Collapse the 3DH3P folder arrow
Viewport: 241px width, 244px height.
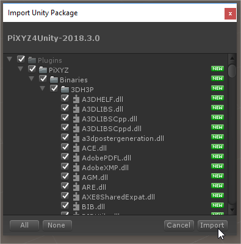(x=42, y=88)
